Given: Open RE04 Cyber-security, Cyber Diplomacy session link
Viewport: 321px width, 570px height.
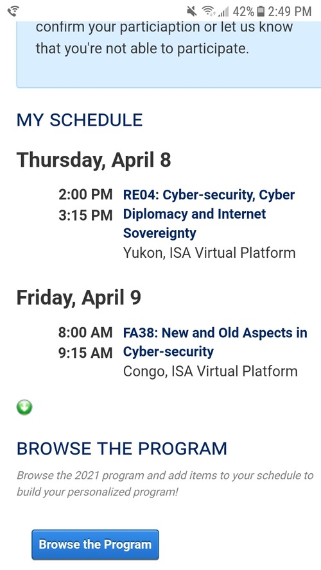Looking at the screenshot, I should (209, 214).
